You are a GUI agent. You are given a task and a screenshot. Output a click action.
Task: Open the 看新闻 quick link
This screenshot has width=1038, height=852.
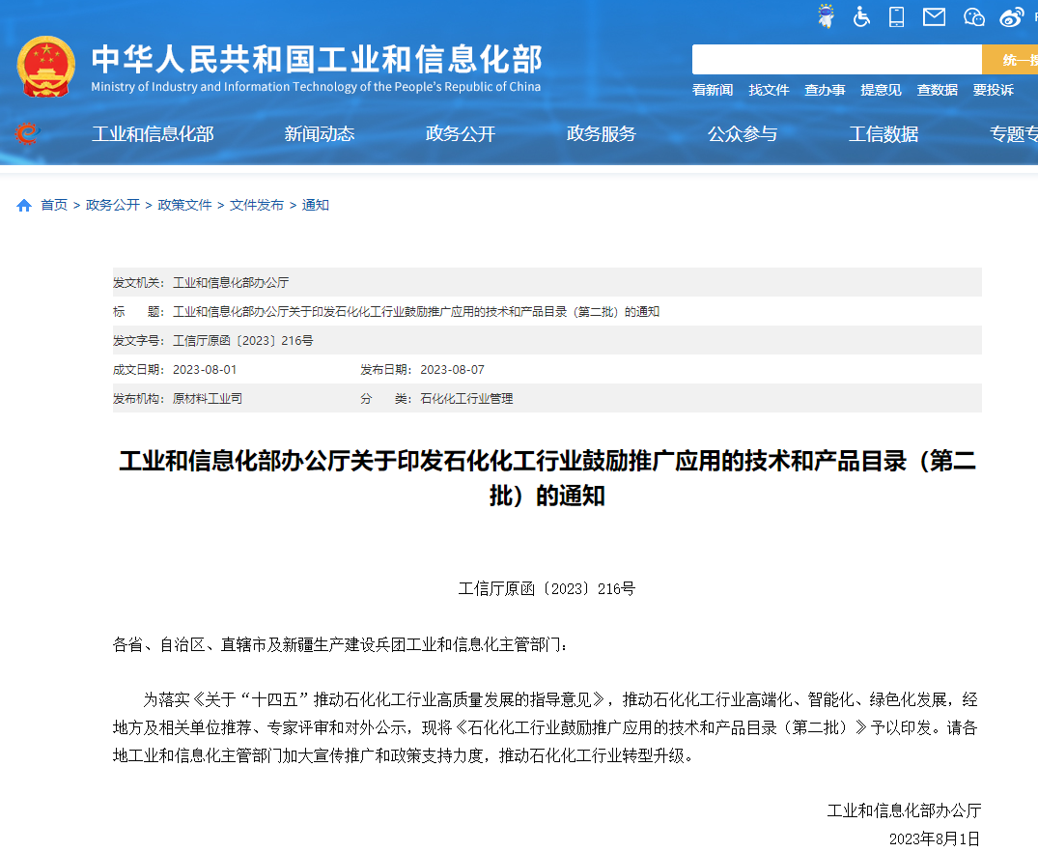pos(713,90)
